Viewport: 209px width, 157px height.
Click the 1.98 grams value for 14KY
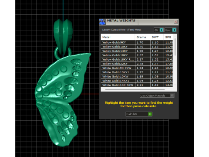(x=140, y=51)
